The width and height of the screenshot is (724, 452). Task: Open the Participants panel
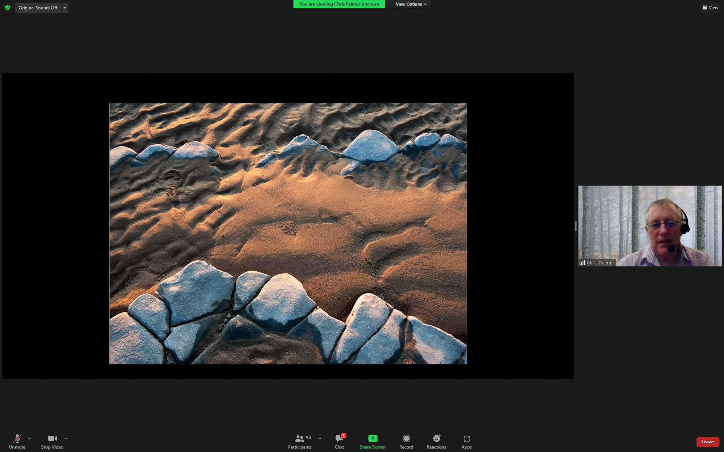tap(299, 442)
